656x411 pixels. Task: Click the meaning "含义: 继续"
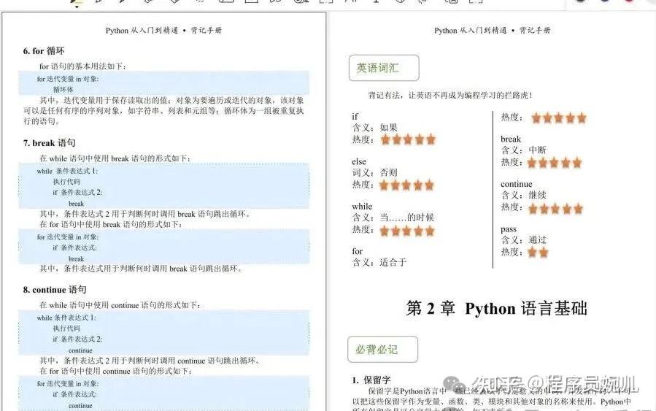click(x=523, y=195)
